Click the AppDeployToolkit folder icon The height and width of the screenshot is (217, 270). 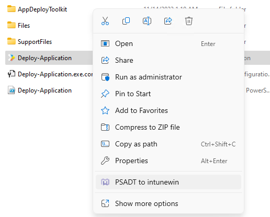coord(12,9)
